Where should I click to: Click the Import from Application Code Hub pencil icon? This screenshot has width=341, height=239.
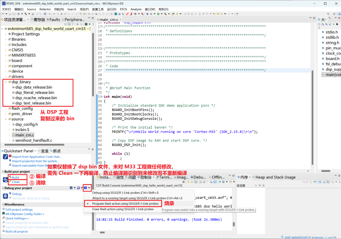[x=5, y=157]
